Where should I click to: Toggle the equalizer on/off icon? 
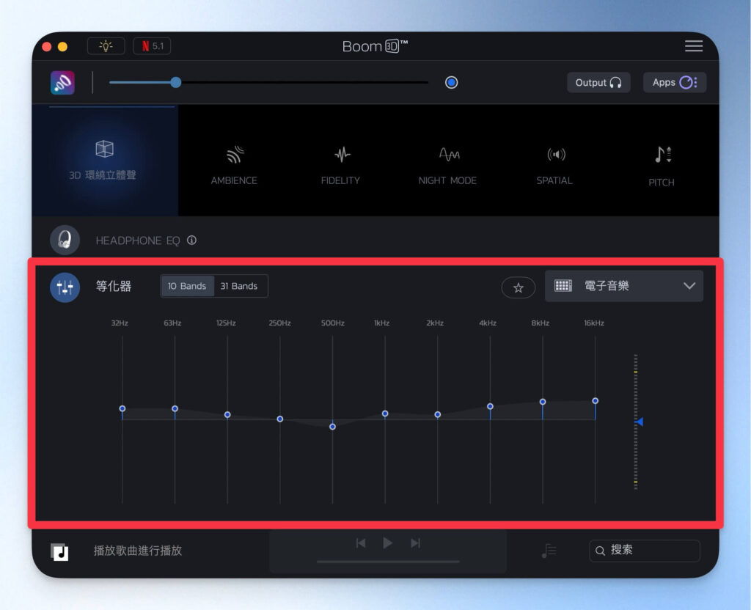click(65, 287)
